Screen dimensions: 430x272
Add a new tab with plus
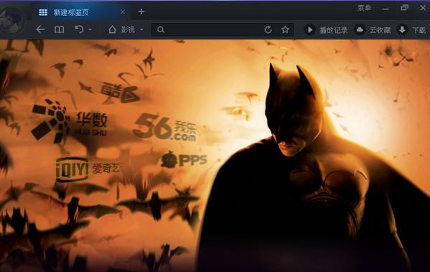tap(141, 11)
